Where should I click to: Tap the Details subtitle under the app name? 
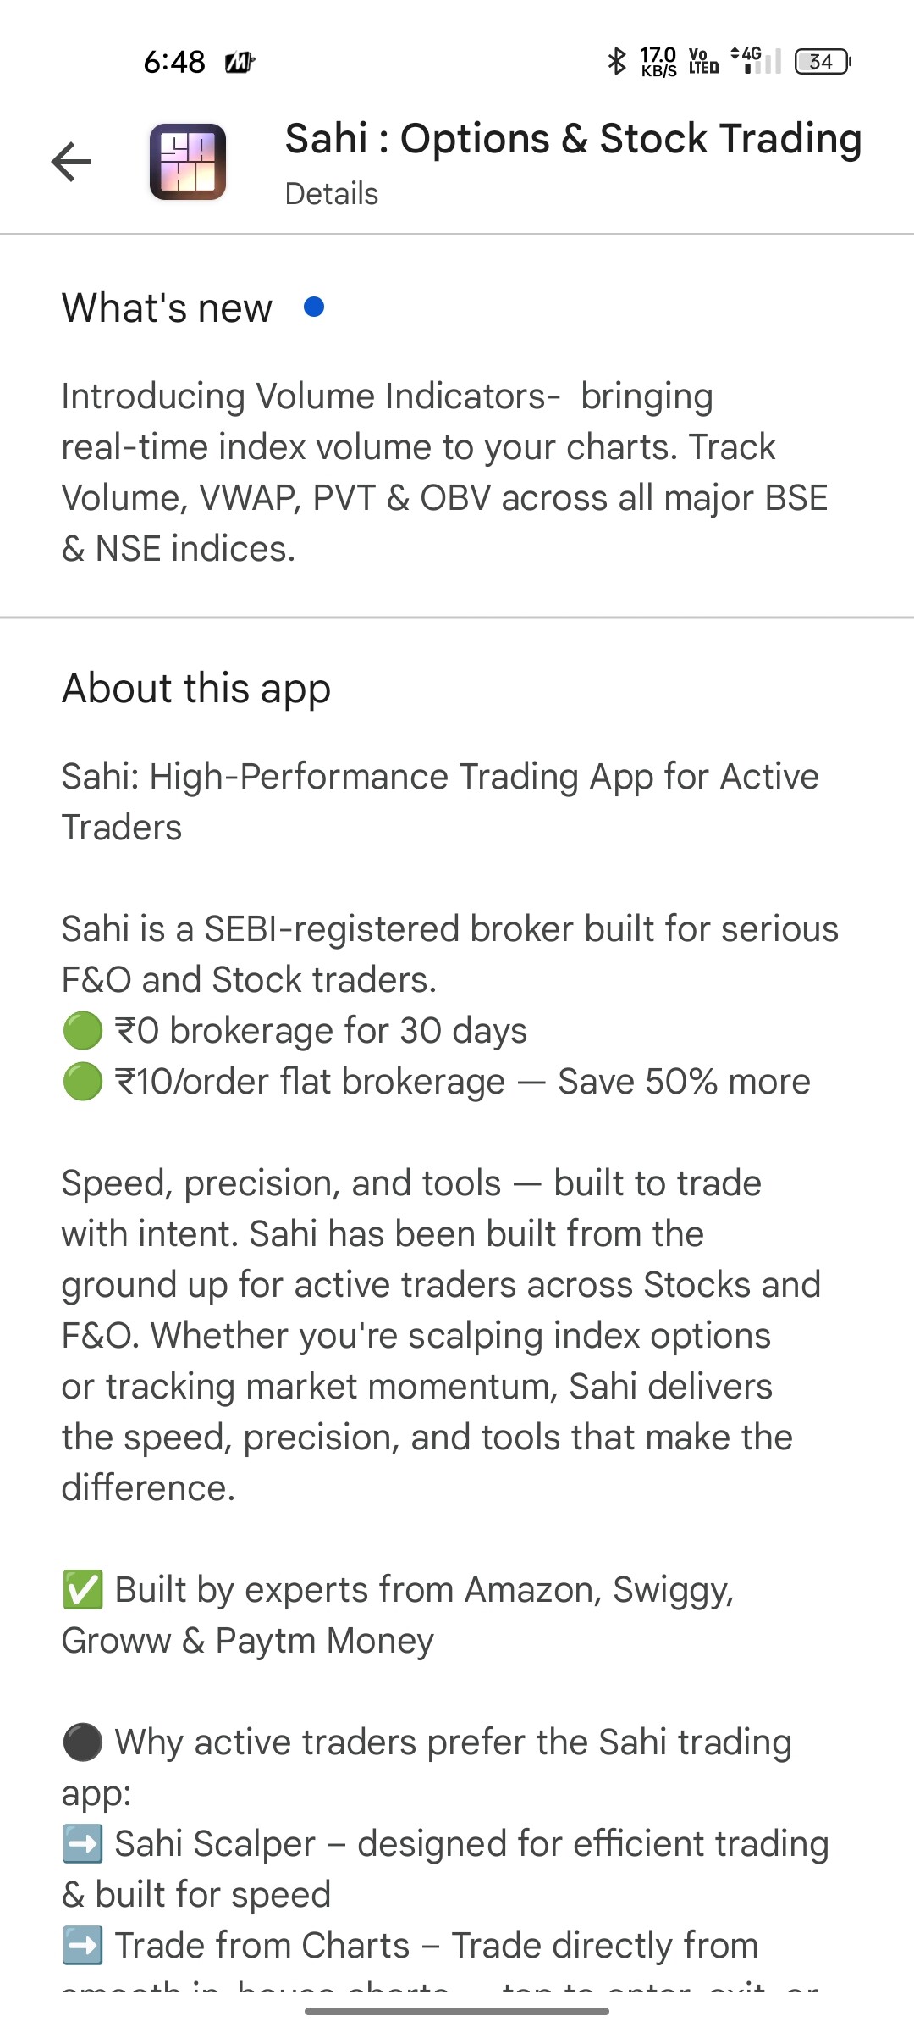332,194
